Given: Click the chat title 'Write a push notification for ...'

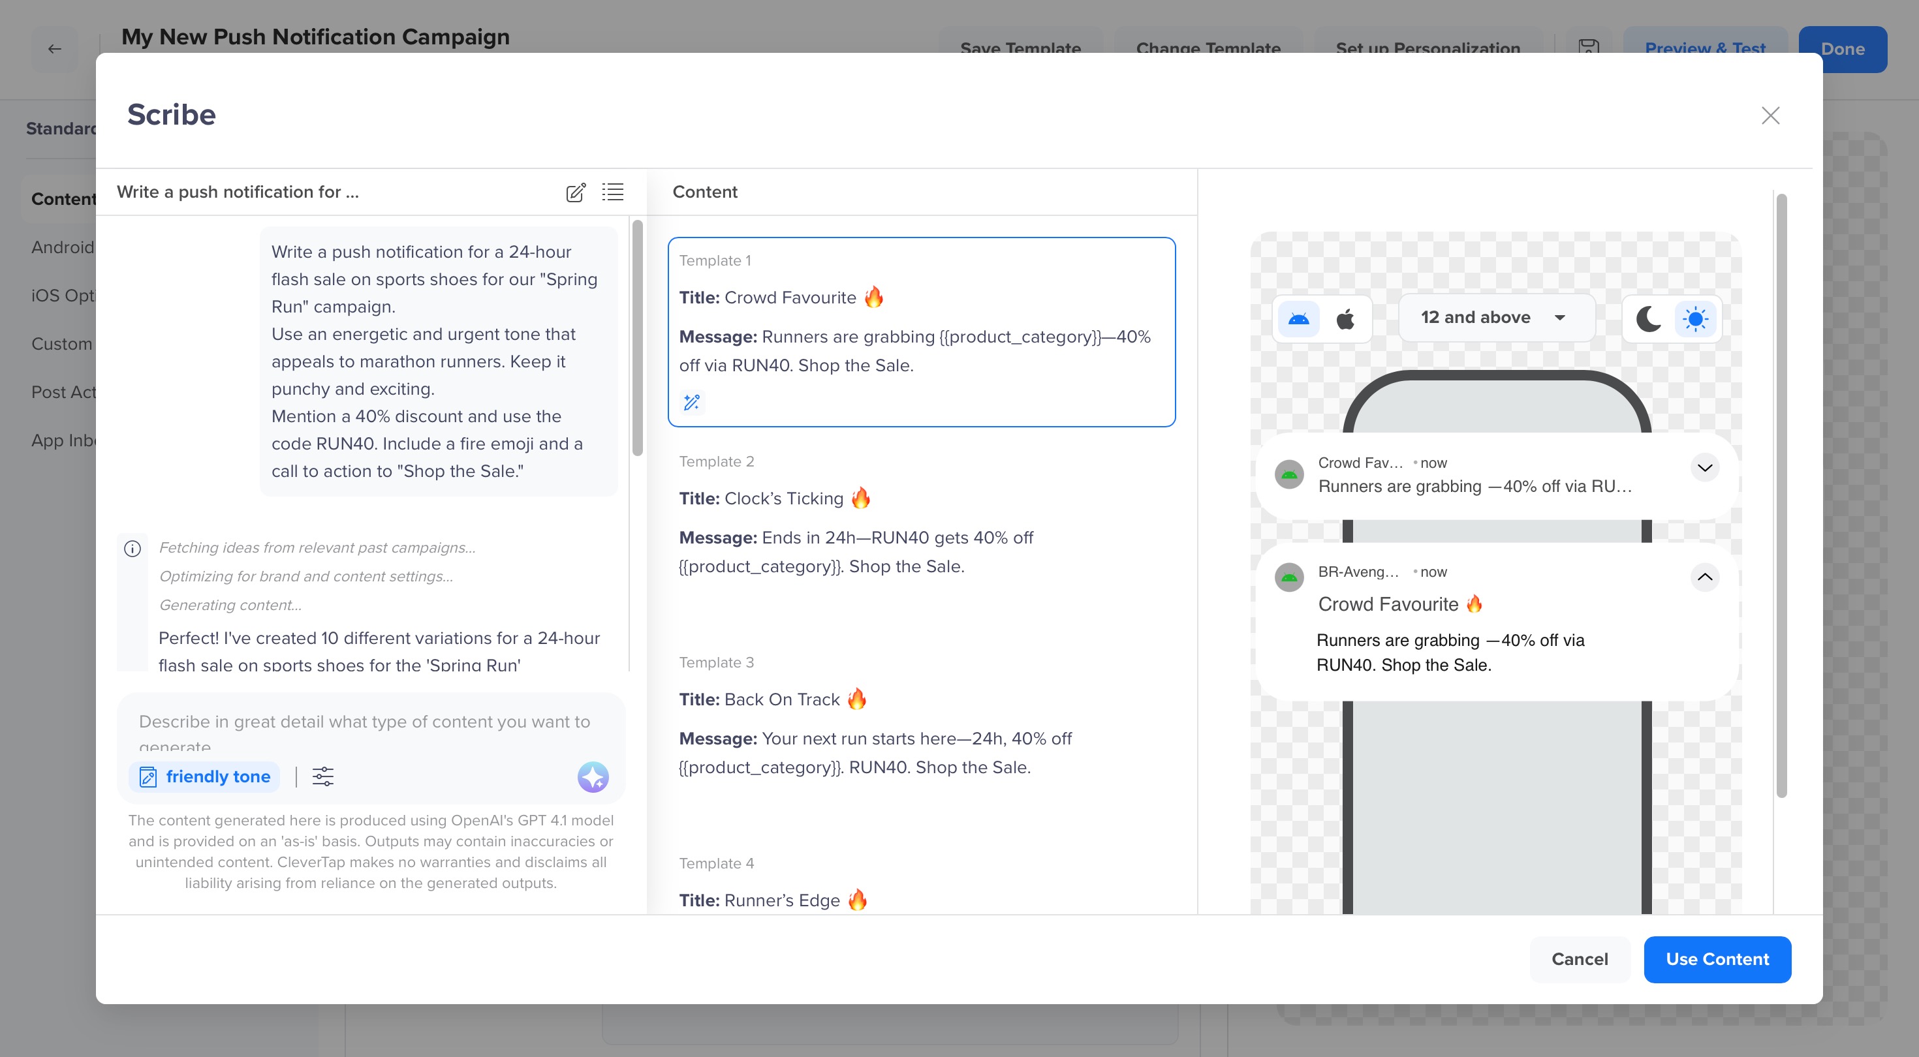Looking at the screenshot, I should 238,192.
